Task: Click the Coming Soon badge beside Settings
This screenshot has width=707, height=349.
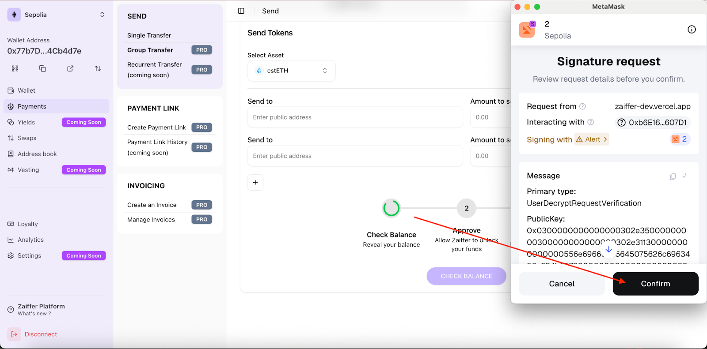Action: (x=84, y=256)
